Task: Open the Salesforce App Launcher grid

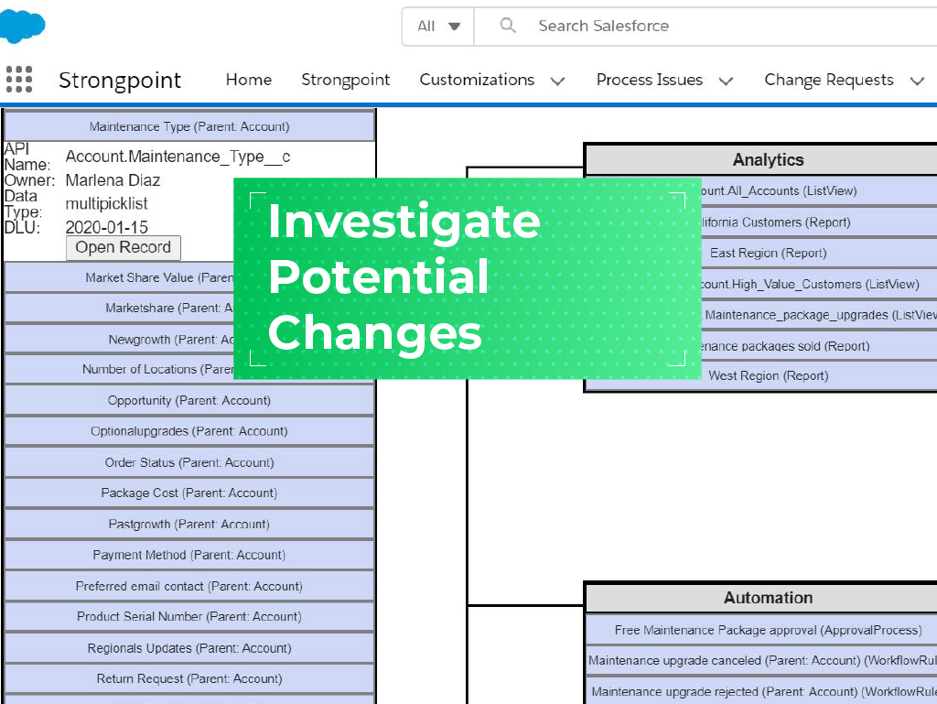Action: tap(18, 80)
